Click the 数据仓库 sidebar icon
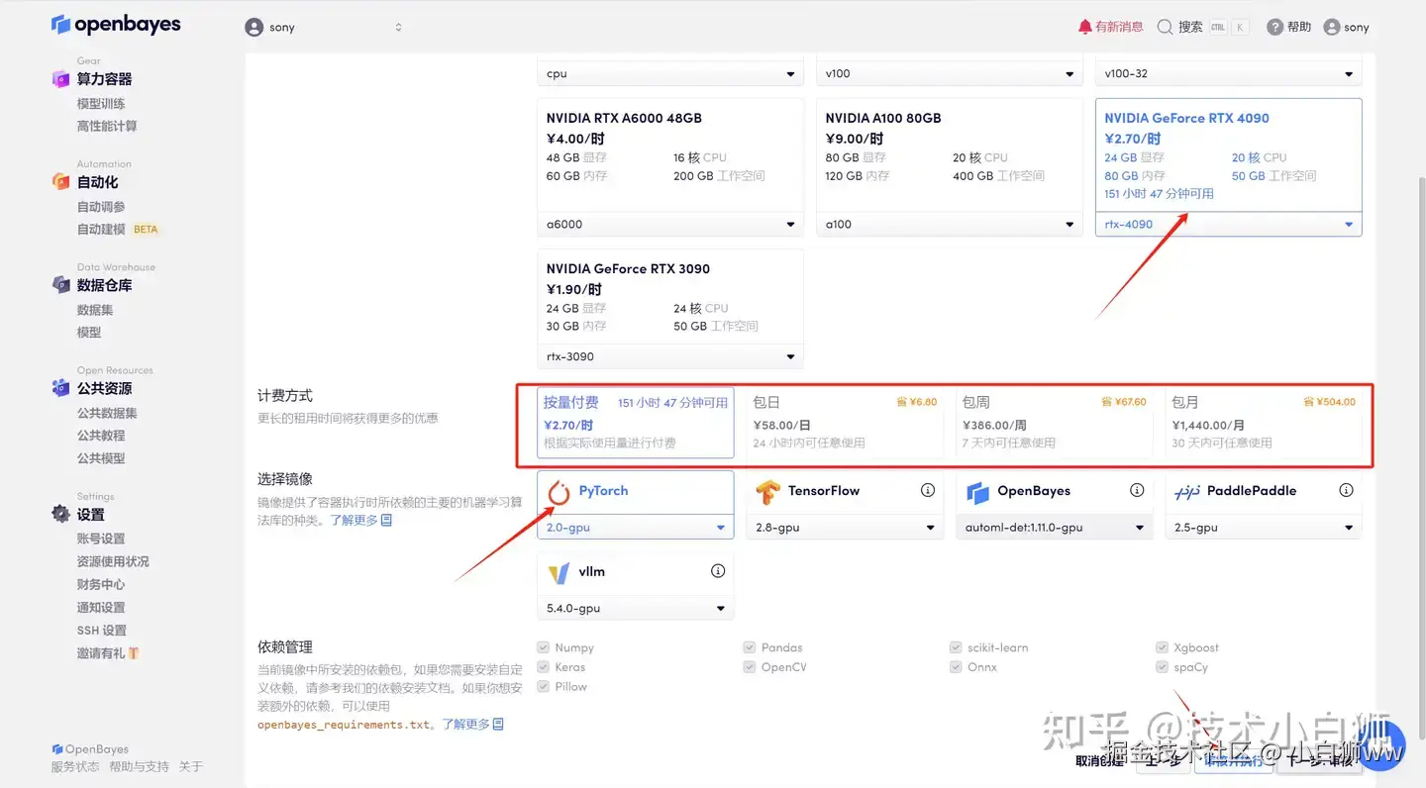The width and height of the screenshot is (1426, 788). click(x=60, y=285)
